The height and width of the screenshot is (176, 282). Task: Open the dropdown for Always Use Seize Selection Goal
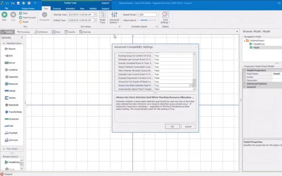(x=191, y=86)
